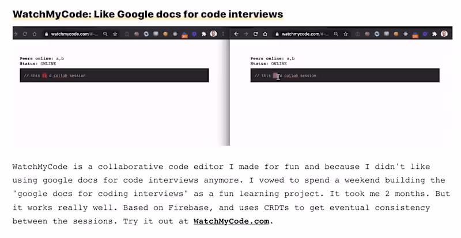Click the zoom magnifier icon in the right address bar

[335, 34]
